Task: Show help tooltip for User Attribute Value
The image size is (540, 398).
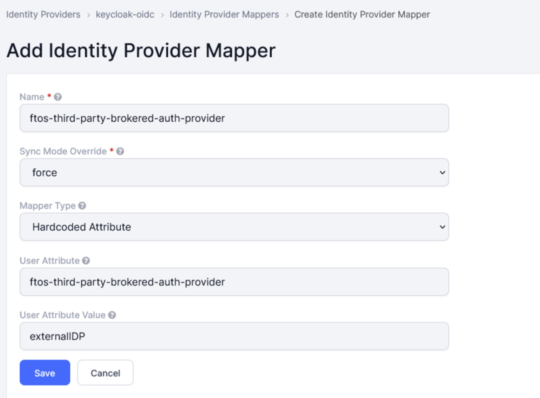Action: point(112,315)
